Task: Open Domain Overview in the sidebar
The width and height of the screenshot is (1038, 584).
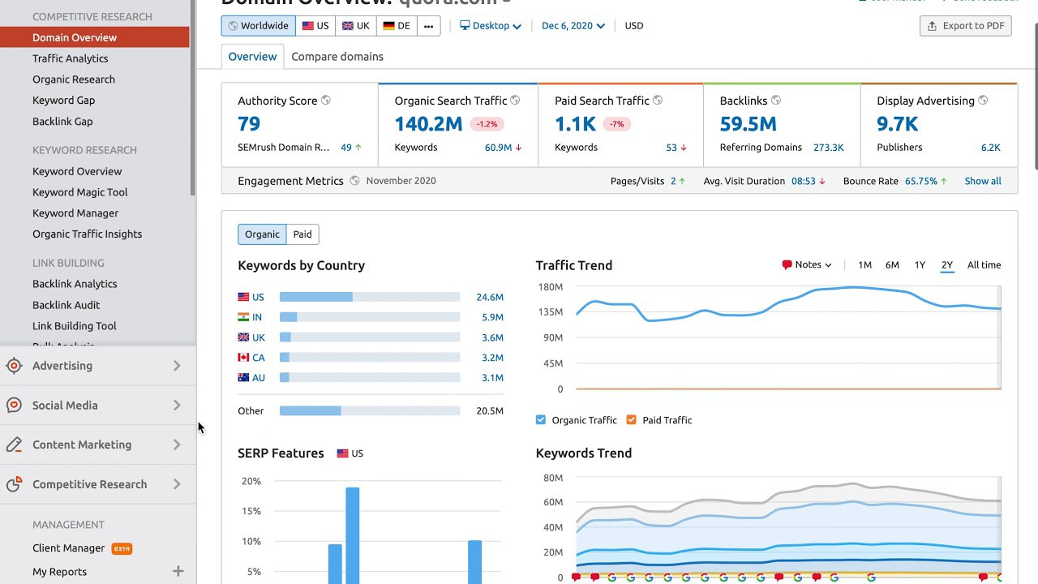Action: click(94, 37)
